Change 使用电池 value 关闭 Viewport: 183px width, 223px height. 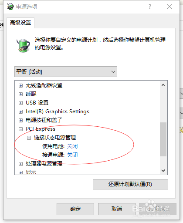pyautogui.click(x=72, y=146)
